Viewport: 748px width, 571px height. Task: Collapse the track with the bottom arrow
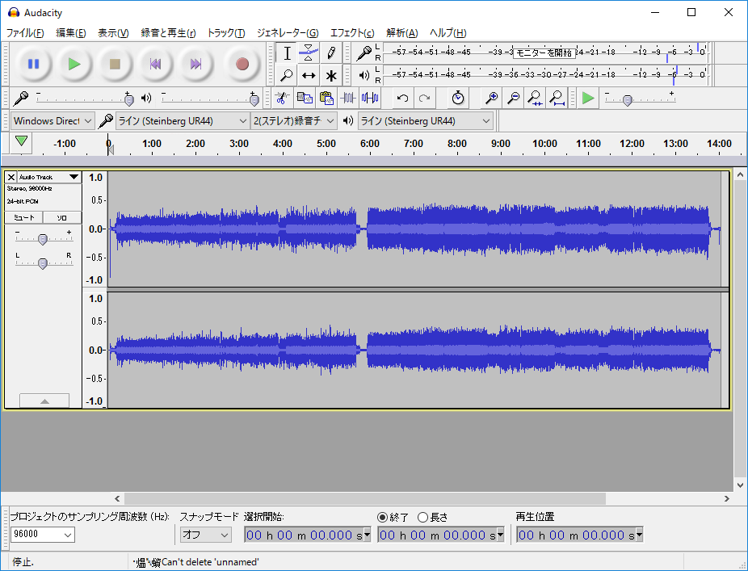point(44,401)
